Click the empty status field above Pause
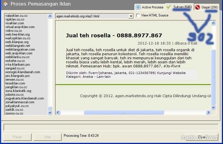Viewport: 223px width, 144px height. [111, 127]
